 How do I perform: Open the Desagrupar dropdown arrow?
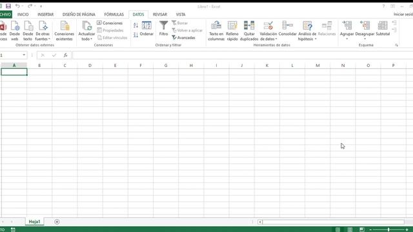(x=365, y=39)
